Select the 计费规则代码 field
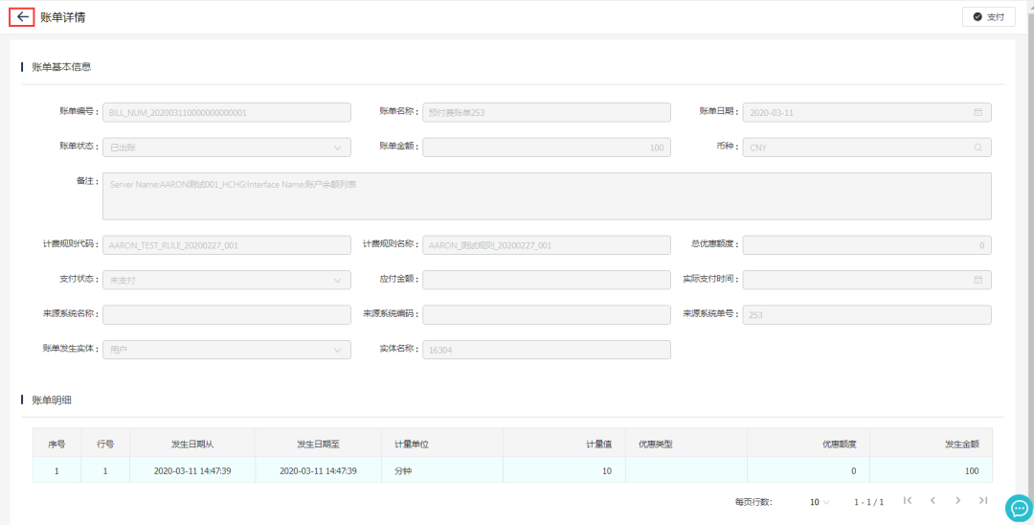Screen dimensions: 1034x525 pos(226,245)
